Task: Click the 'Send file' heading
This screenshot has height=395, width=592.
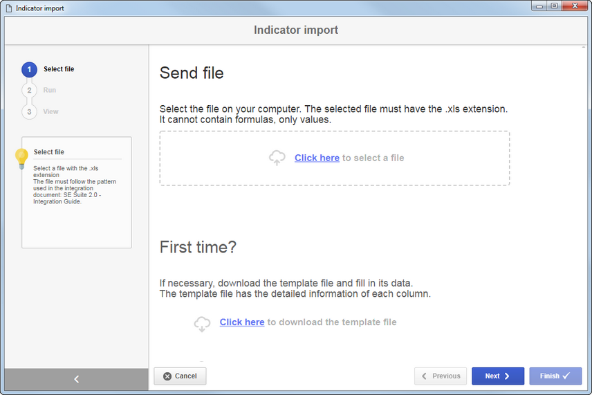Action: [192, 73]
